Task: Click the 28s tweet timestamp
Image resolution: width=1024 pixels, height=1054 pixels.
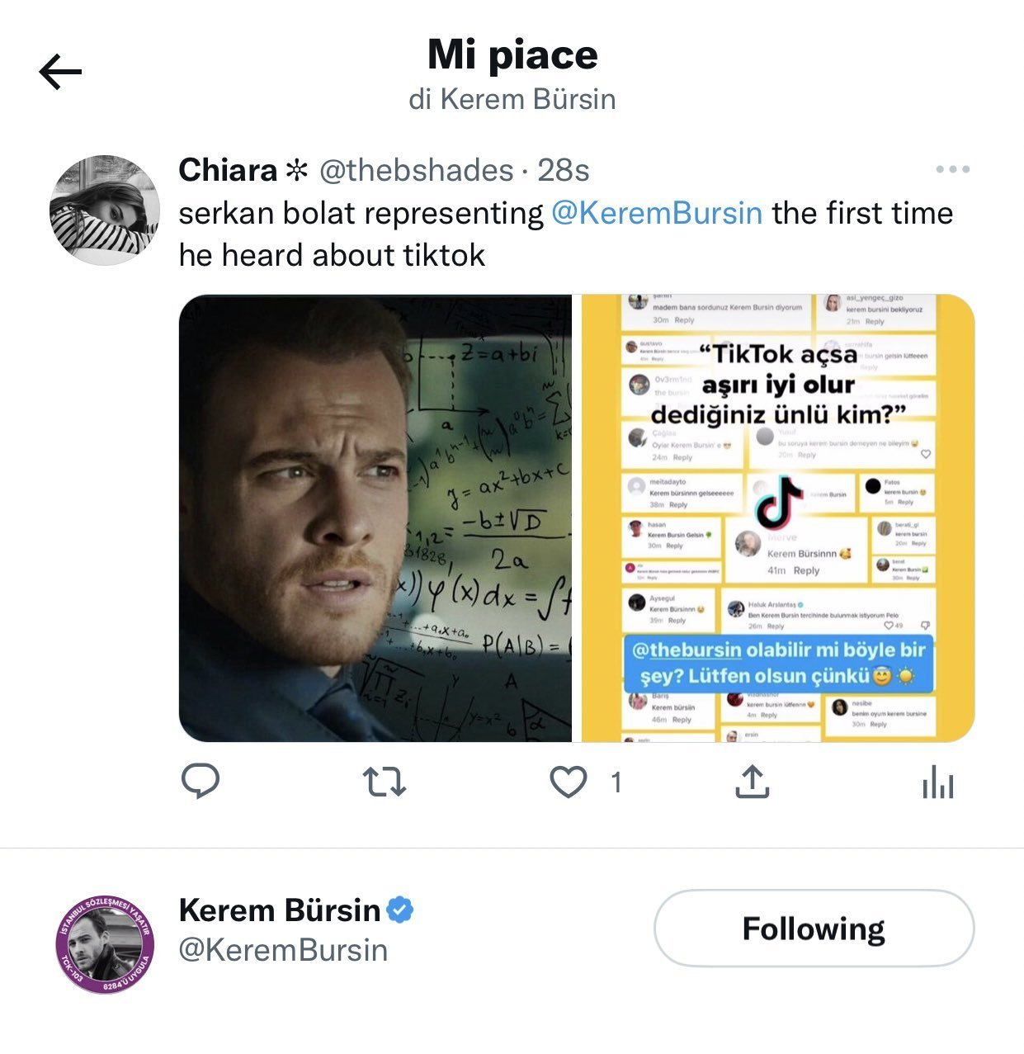Action: tap(564, 170)
